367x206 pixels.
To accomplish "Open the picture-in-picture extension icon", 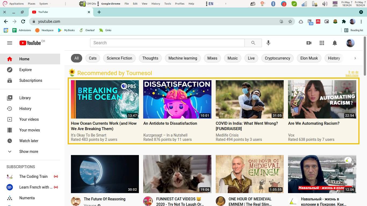I will pos(327,21).
